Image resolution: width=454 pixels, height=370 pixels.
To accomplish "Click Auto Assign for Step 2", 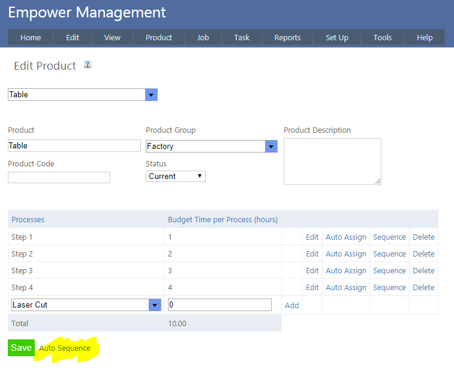I will pos(345,254).
